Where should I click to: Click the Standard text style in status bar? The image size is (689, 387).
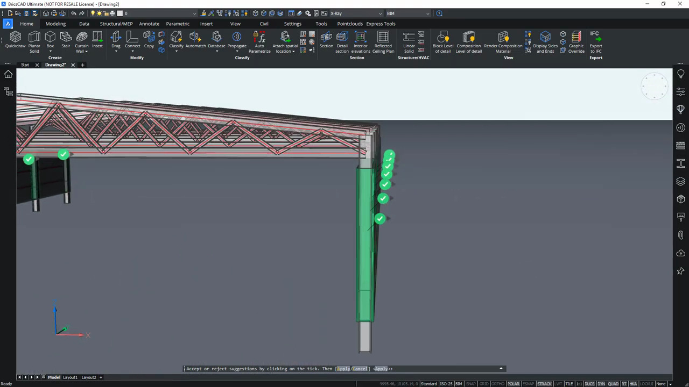pos(429,384)
